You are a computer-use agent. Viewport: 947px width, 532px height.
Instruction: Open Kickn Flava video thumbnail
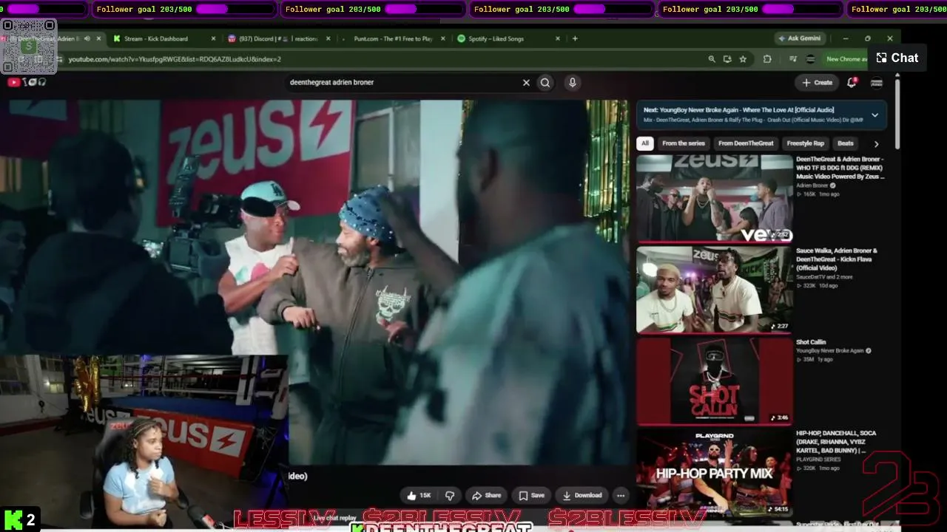(715, 290)
